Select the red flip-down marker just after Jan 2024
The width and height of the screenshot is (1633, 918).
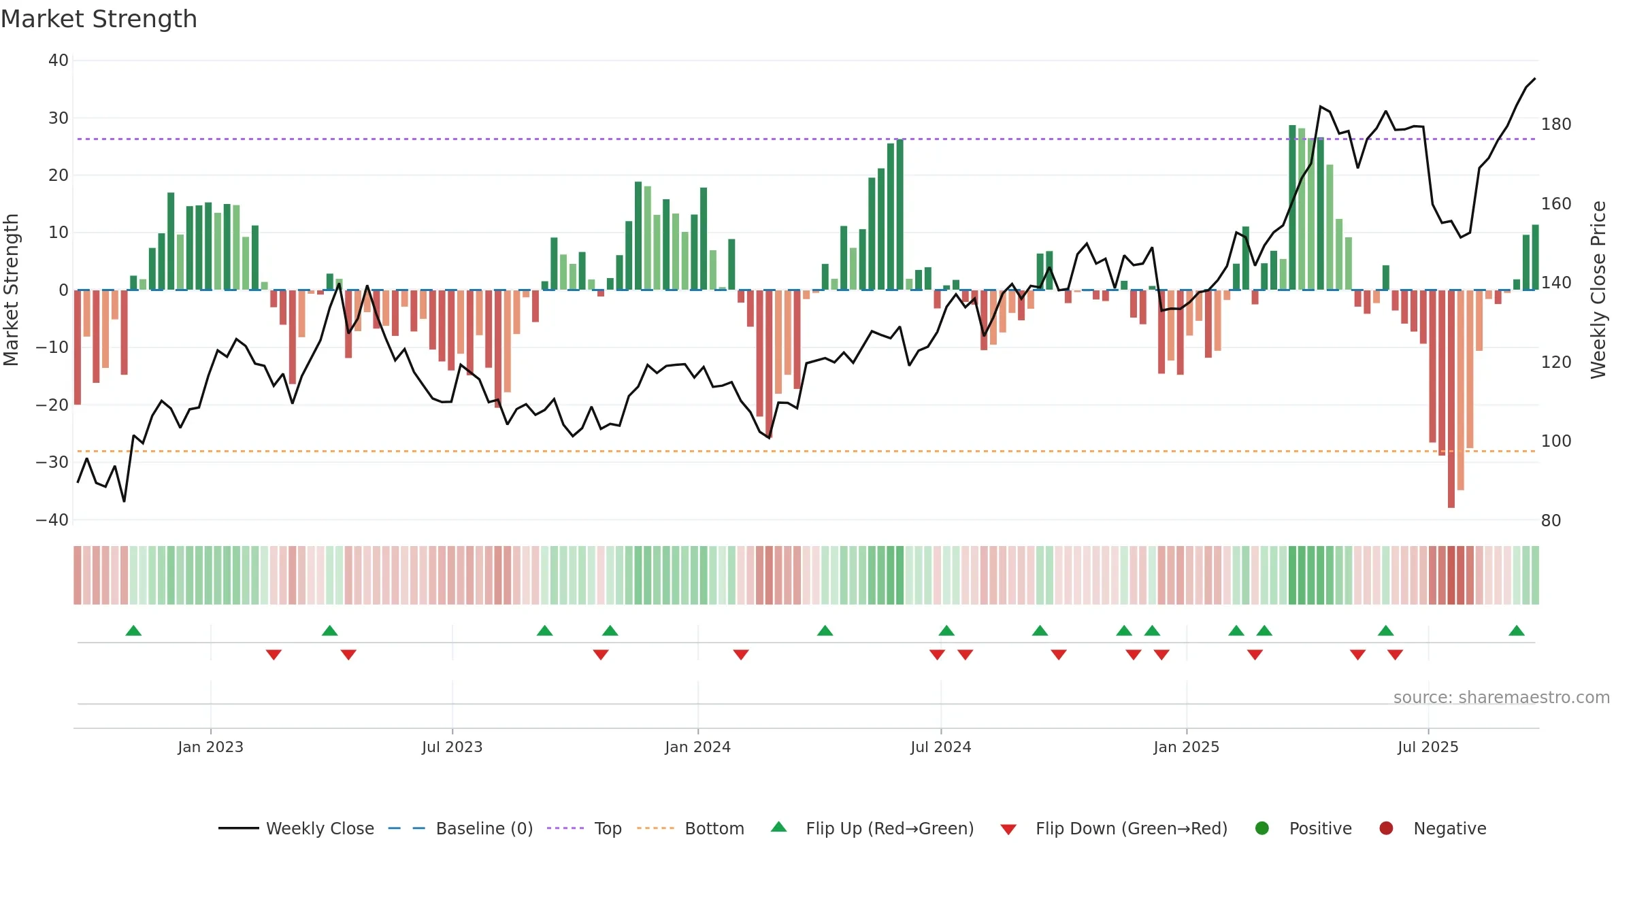tap(741, 655)
